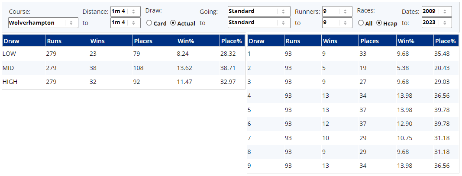The width and height of the screenshot is (462, 176).
Task: Open the Wolverhampton course dropdown
Action: click(43, 23)
